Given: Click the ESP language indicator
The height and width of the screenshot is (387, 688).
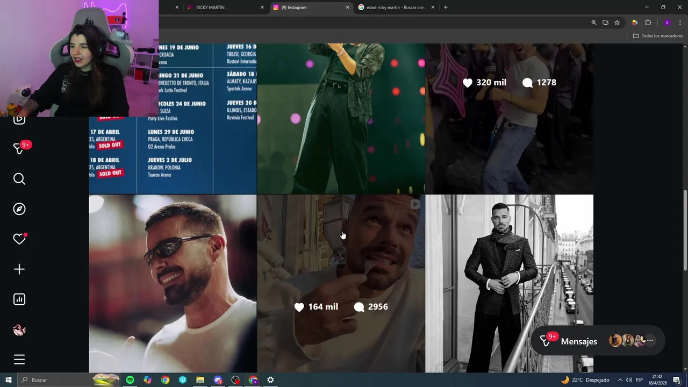Looking at the screenshot, I should [x=640, y=380].
